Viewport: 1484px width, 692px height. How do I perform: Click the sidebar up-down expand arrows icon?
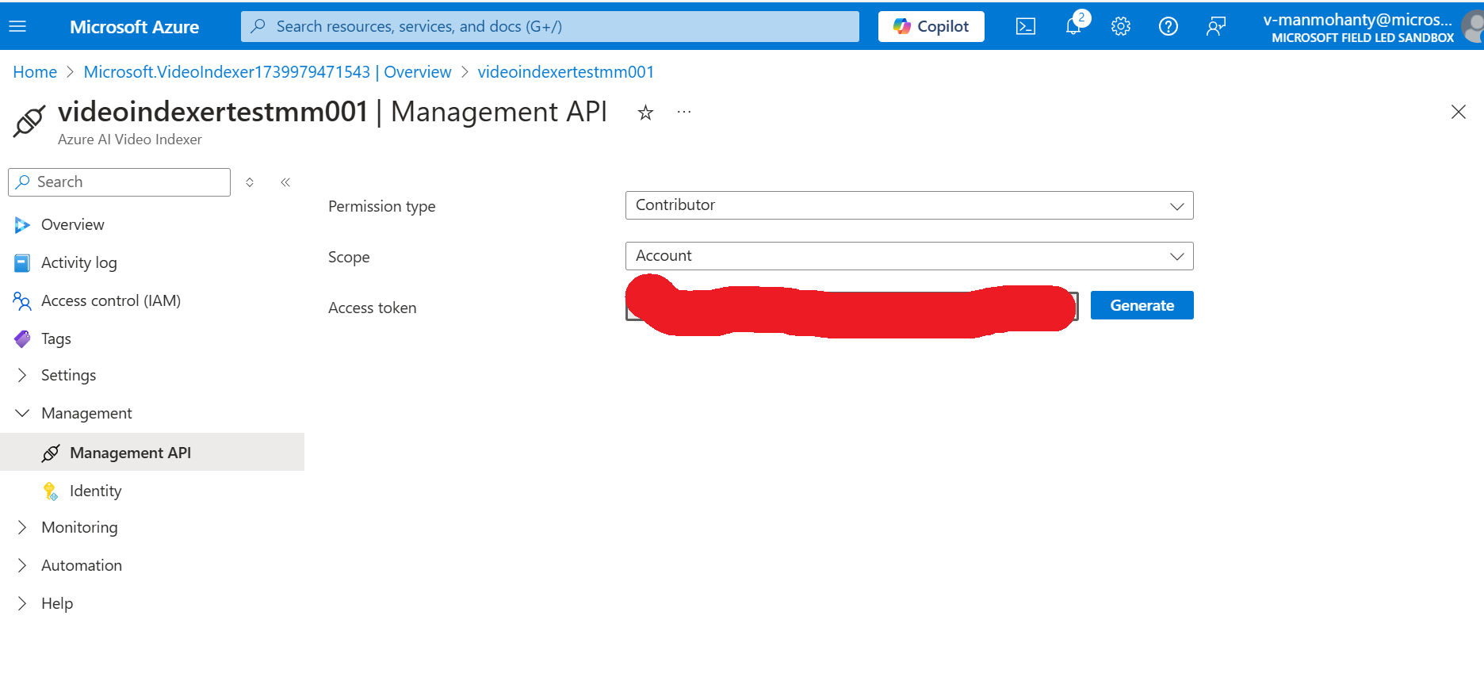250,182
